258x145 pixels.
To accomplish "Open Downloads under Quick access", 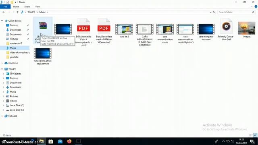I will (15, 30).
